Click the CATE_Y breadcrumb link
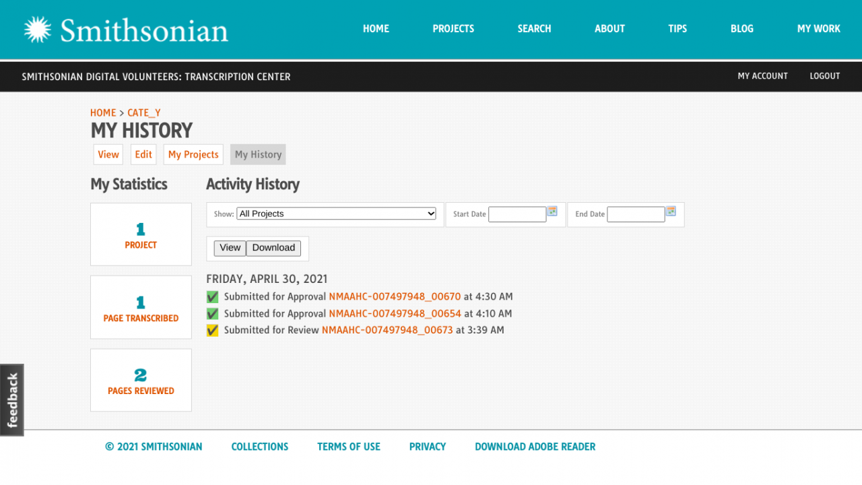The image size is (862, 485). point(144,112)
